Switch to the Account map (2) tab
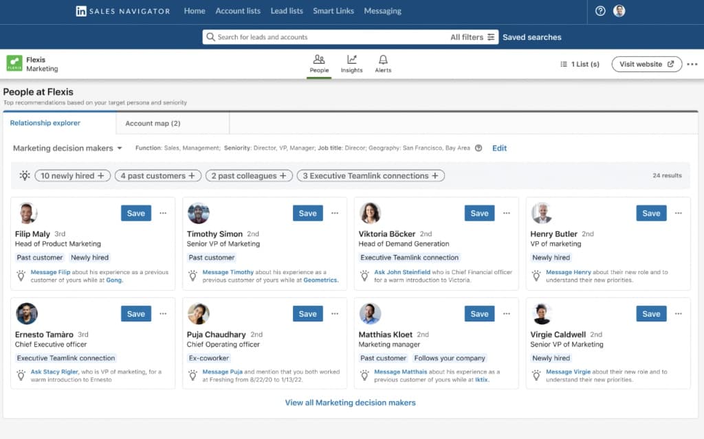The image size is (704, 439). pyautogui.click(x=153, y=124)
